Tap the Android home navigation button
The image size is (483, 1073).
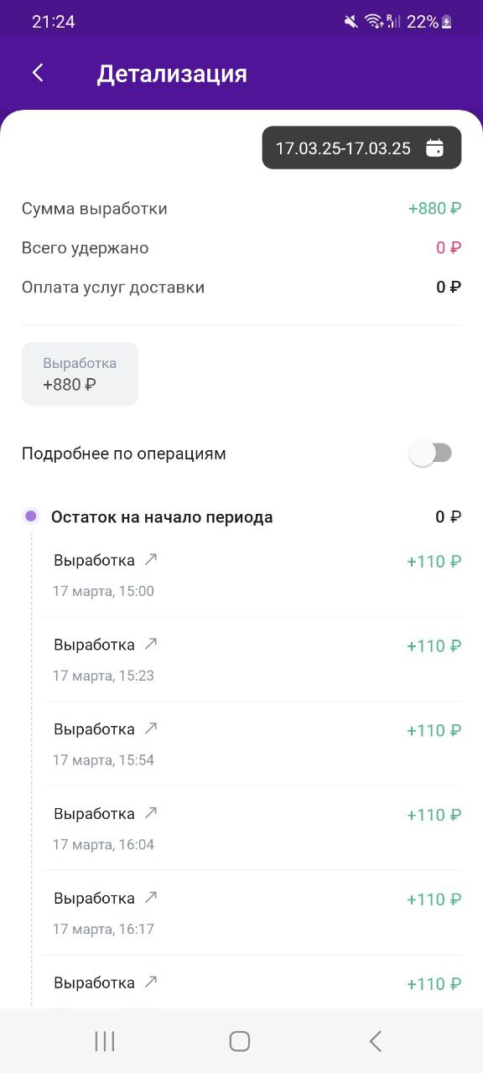240,1041
